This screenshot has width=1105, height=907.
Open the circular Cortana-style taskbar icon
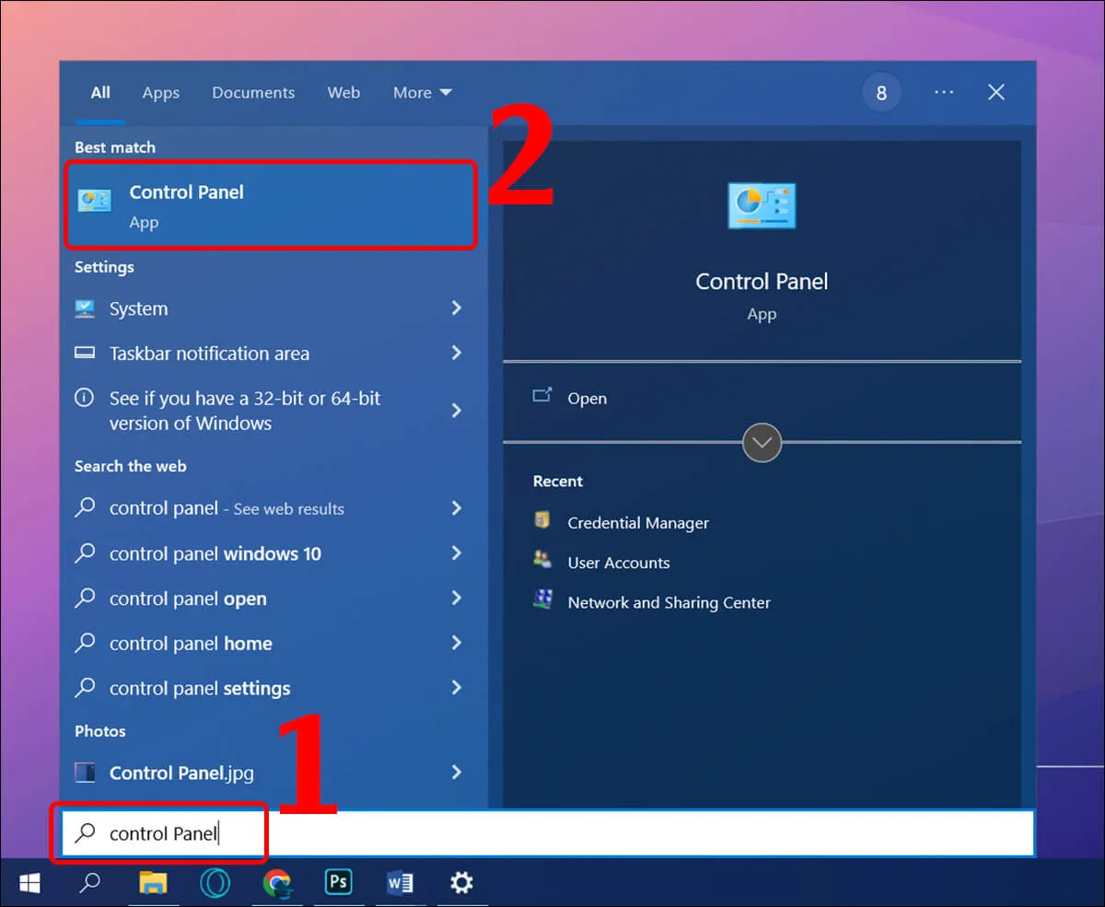click(x=215, y=883)
